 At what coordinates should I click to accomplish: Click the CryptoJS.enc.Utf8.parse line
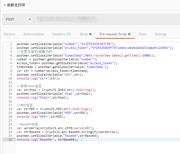[55, 128]
